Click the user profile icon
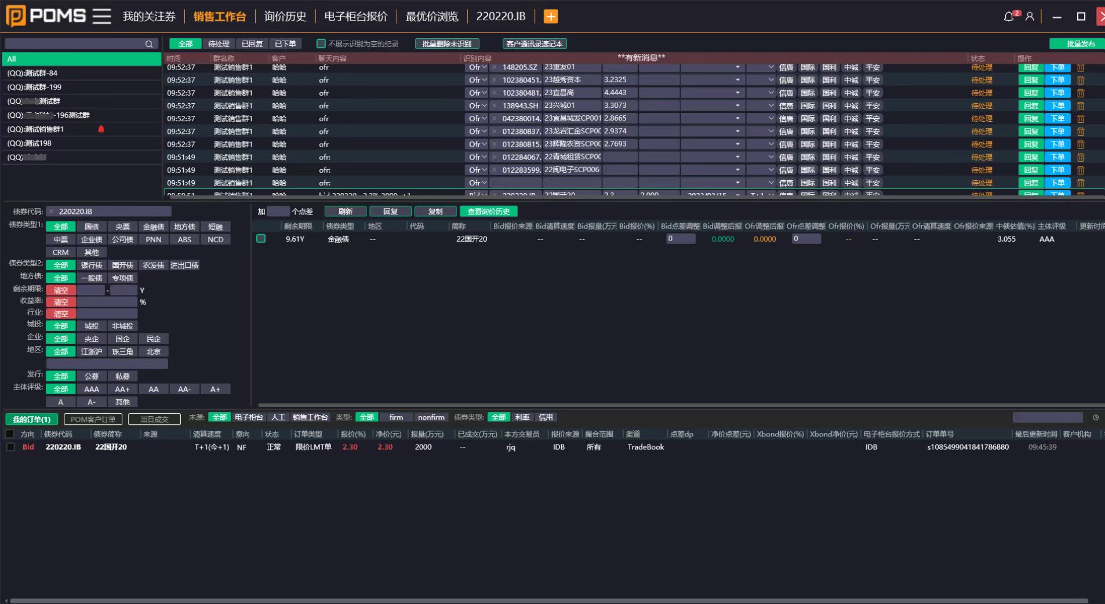 1030,16
